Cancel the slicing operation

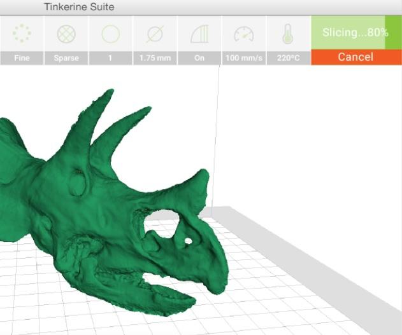[x=355, y=57]
